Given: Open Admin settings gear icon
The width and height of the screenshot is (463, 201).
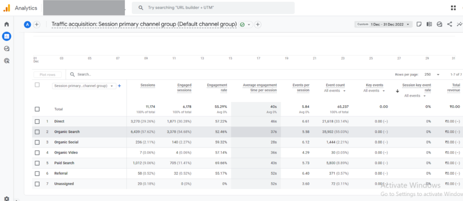Looking at the screenshot, I should click(x=7, y=198).
